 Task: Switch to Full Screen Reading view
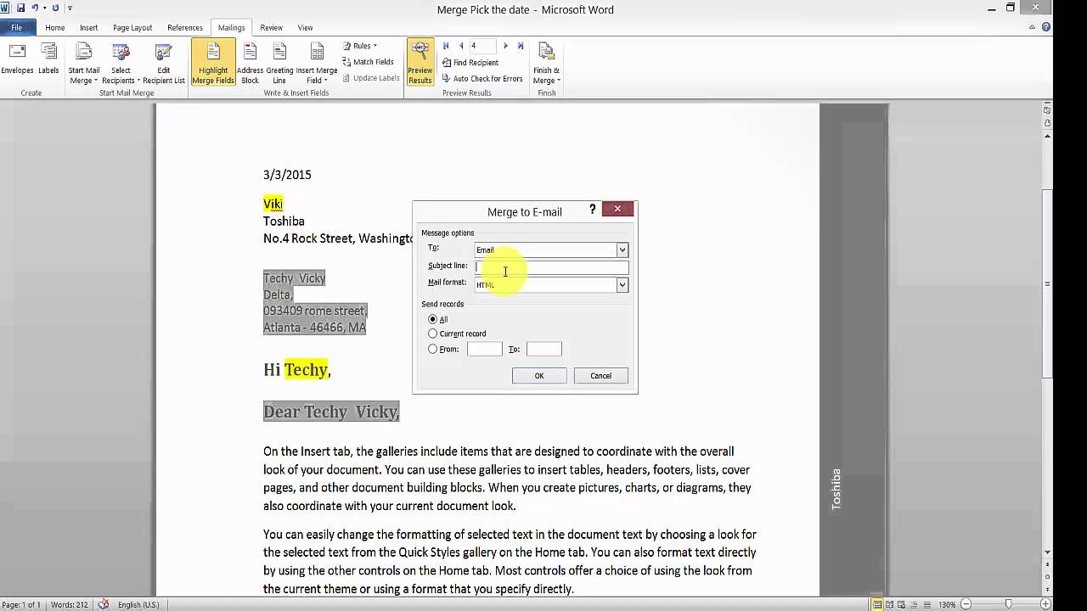point(890,604)
